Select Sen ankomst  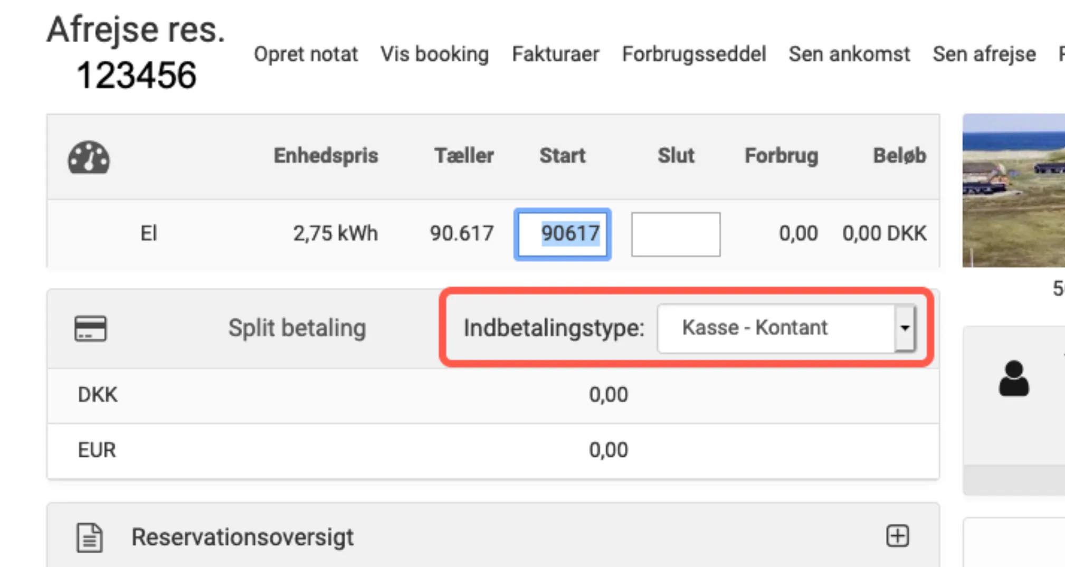tap(850, 54)
